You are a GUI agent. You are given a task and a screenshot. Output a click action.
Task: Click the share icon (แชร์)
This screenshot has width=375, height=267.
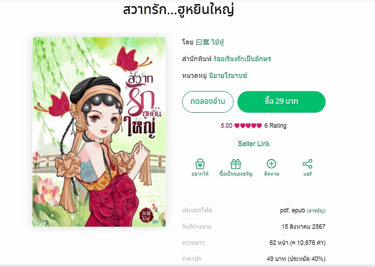coord(307,164)
